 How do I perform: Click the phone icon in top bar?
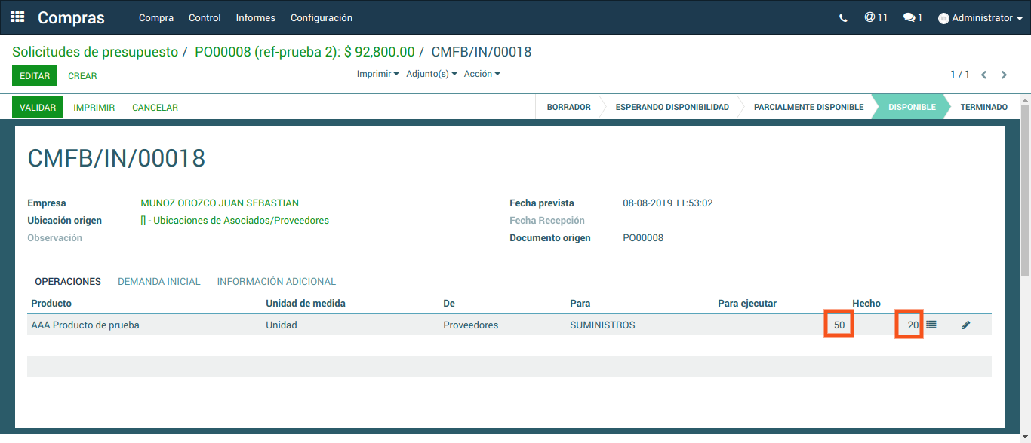pos(843,18)
